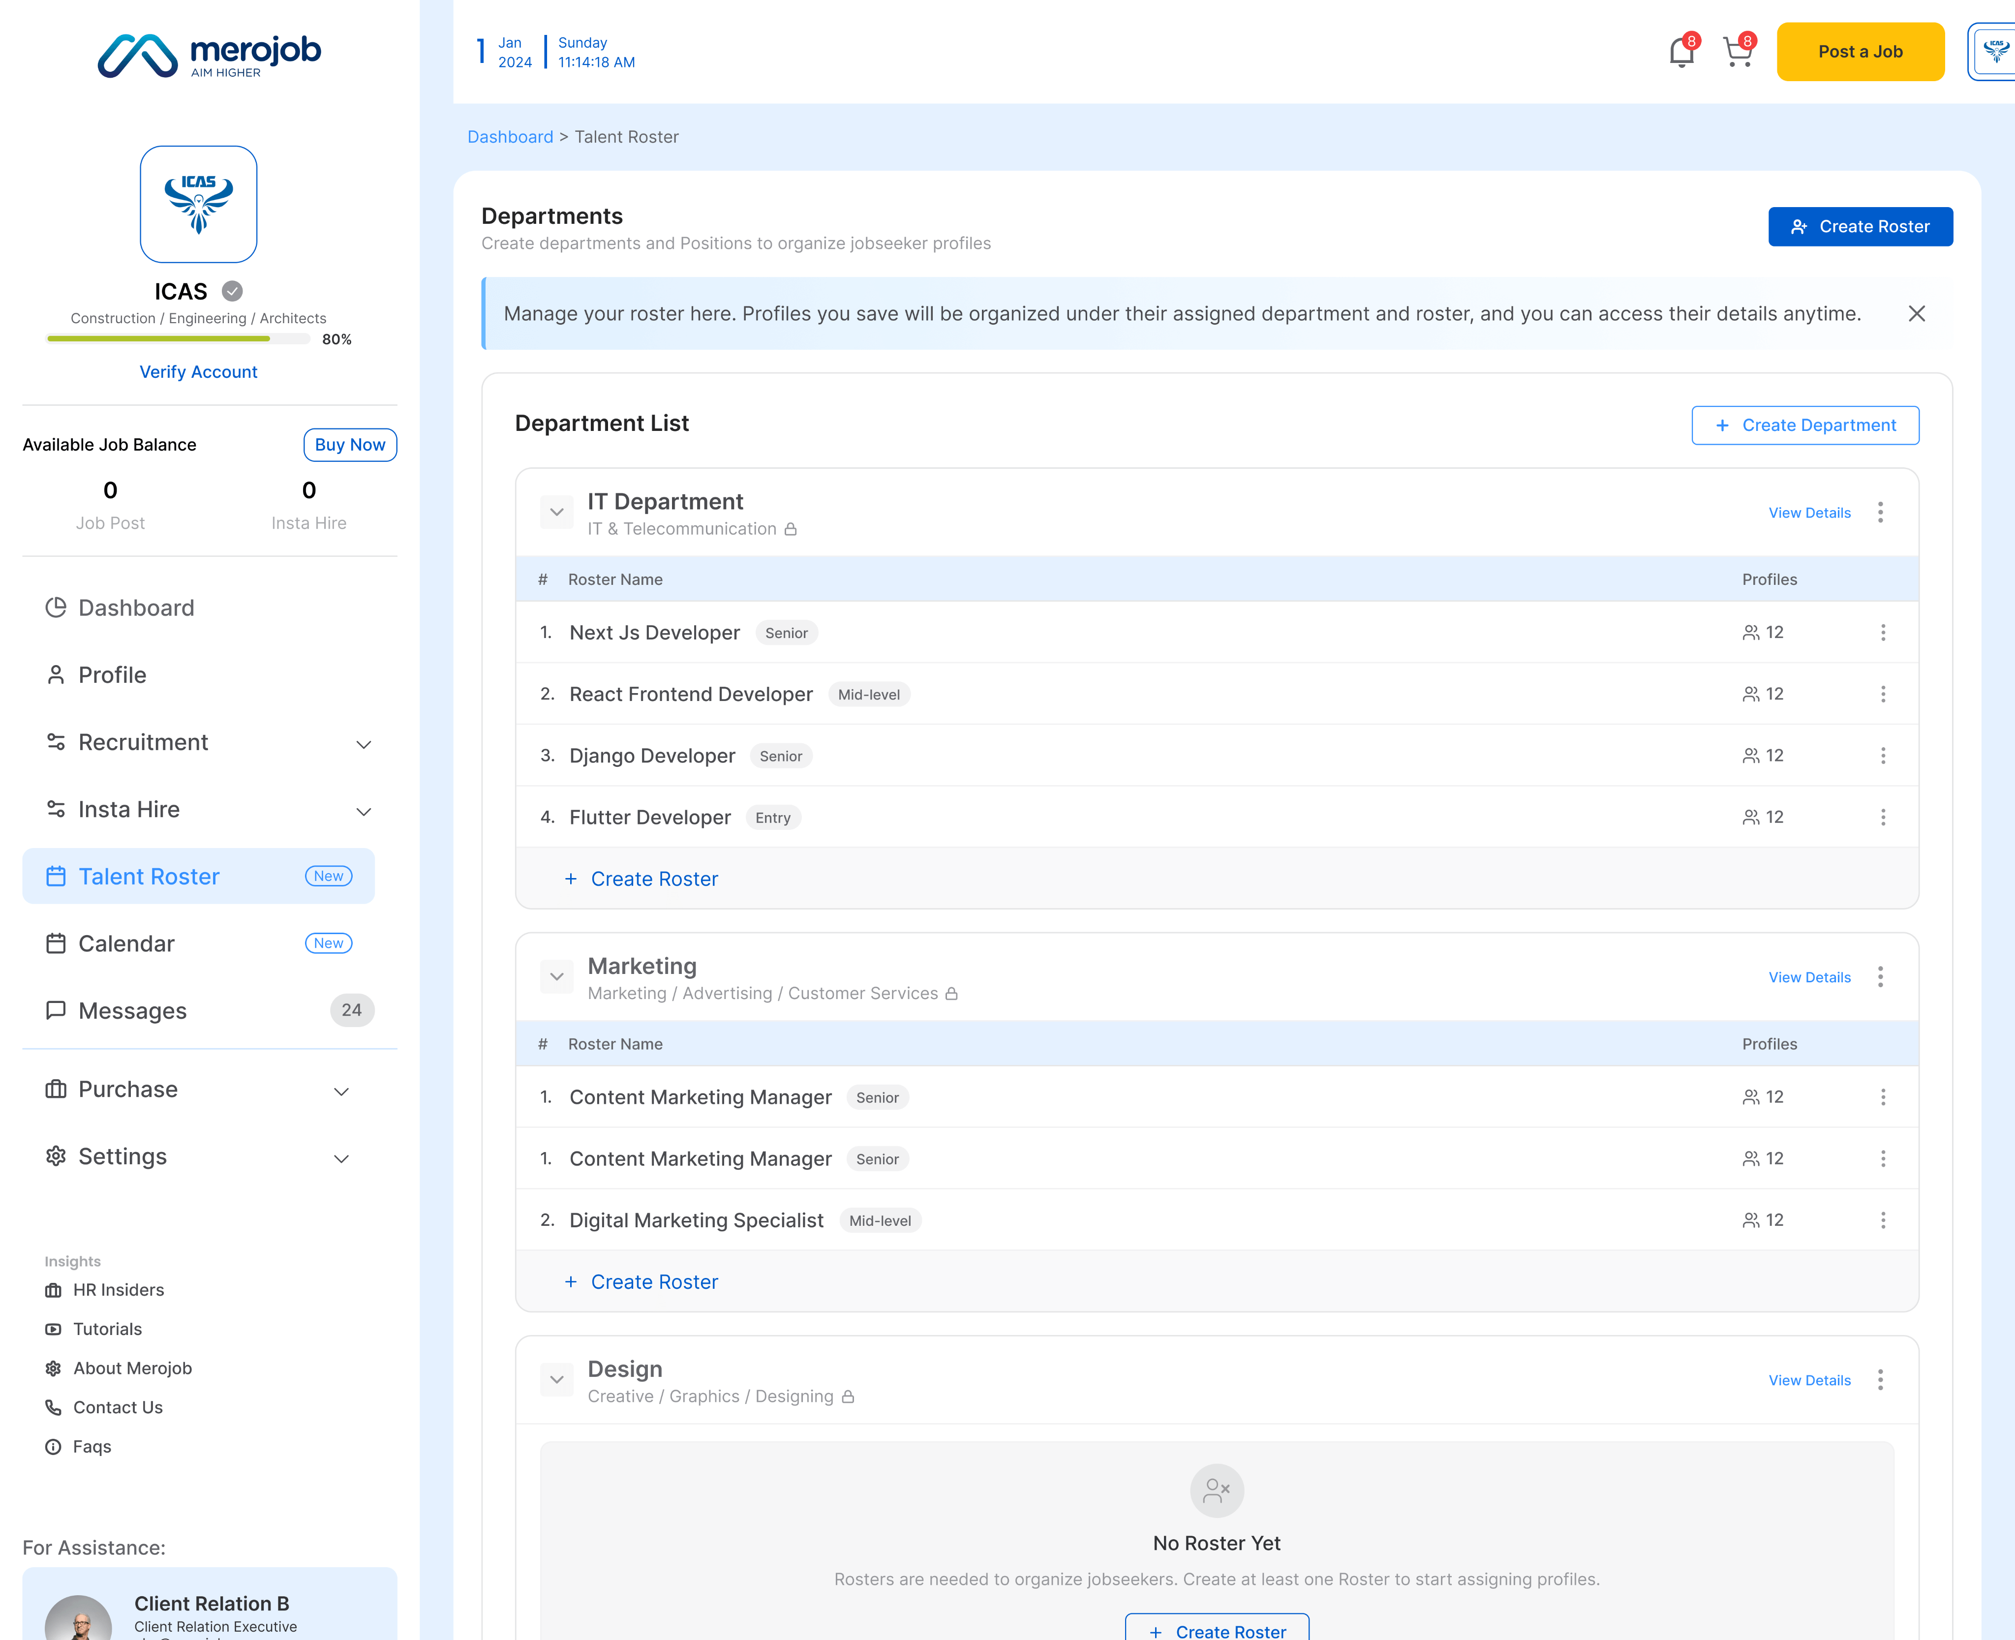This screenshot has height=1640, width=2015.
Task: Open Messages from the sidebar
Action: pos(132,1011)
